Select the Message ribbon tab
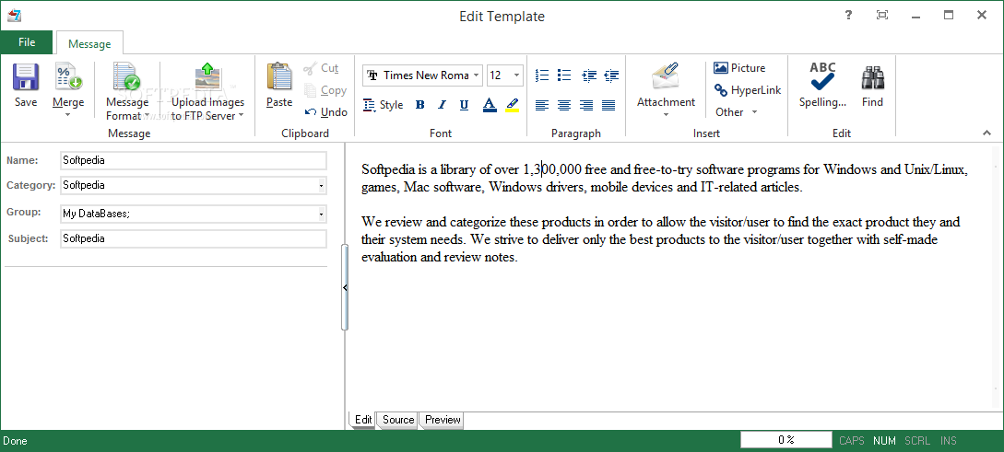Image resolution: width=1004 pixels, height=452 pixels. pos(89,43)
